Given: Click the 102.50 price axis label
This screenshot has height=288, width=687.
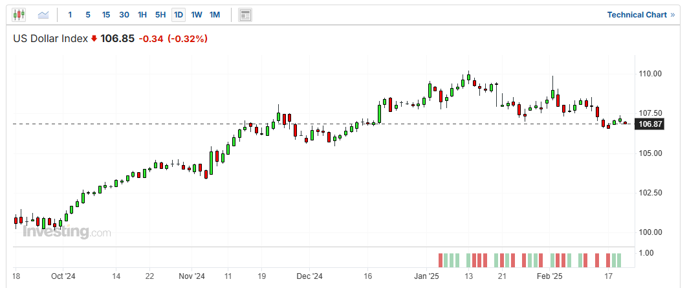Looking at the screenshot, I should (649, 192).
